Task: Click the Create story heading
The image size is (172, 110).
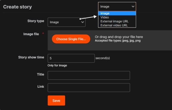Action: (x=17, y=7)
